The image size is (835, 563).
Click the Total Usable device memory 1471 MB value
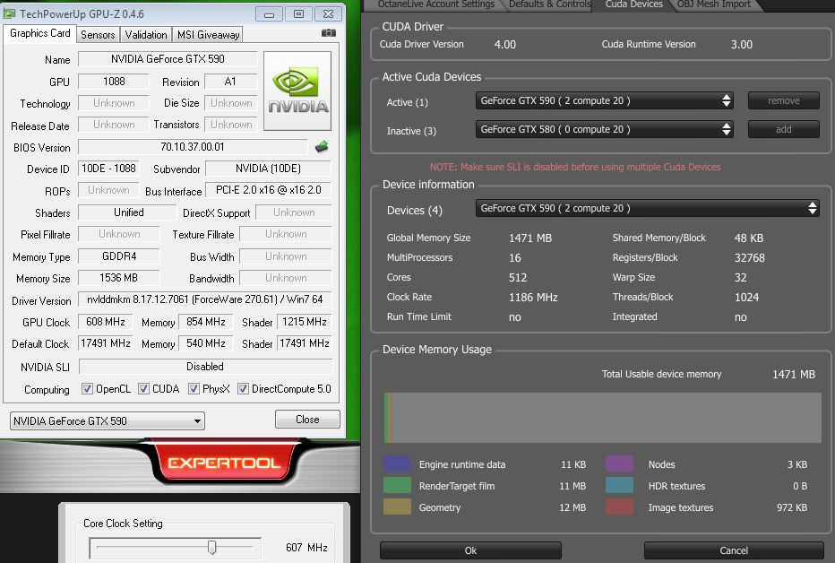[x=794, y=375]
